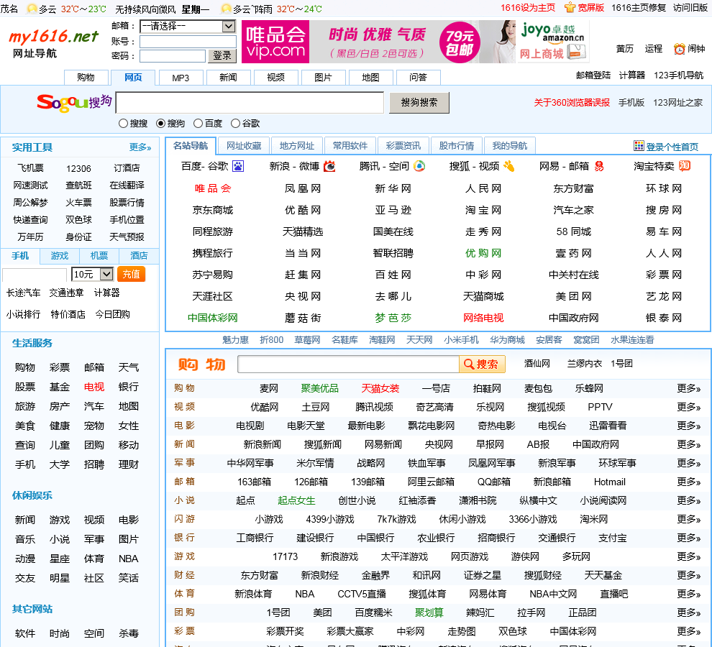Open the 计算器 link at top right
This screenshot has width=712, height=647.
pos(631,75)
